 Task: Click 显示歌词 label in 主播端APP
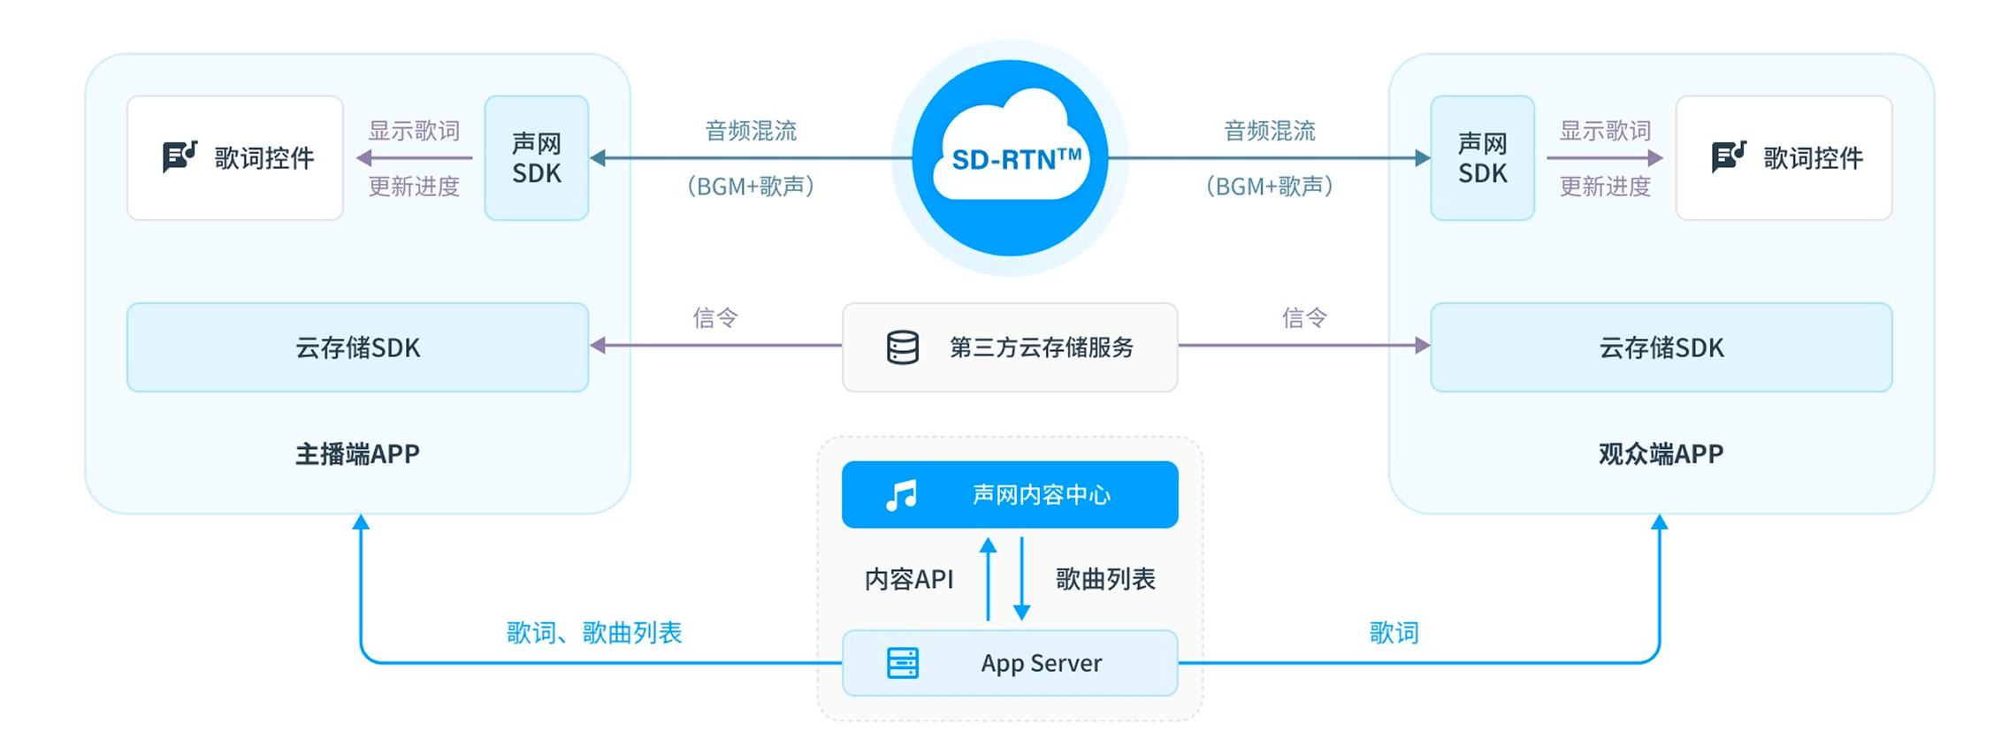[414, 131]
